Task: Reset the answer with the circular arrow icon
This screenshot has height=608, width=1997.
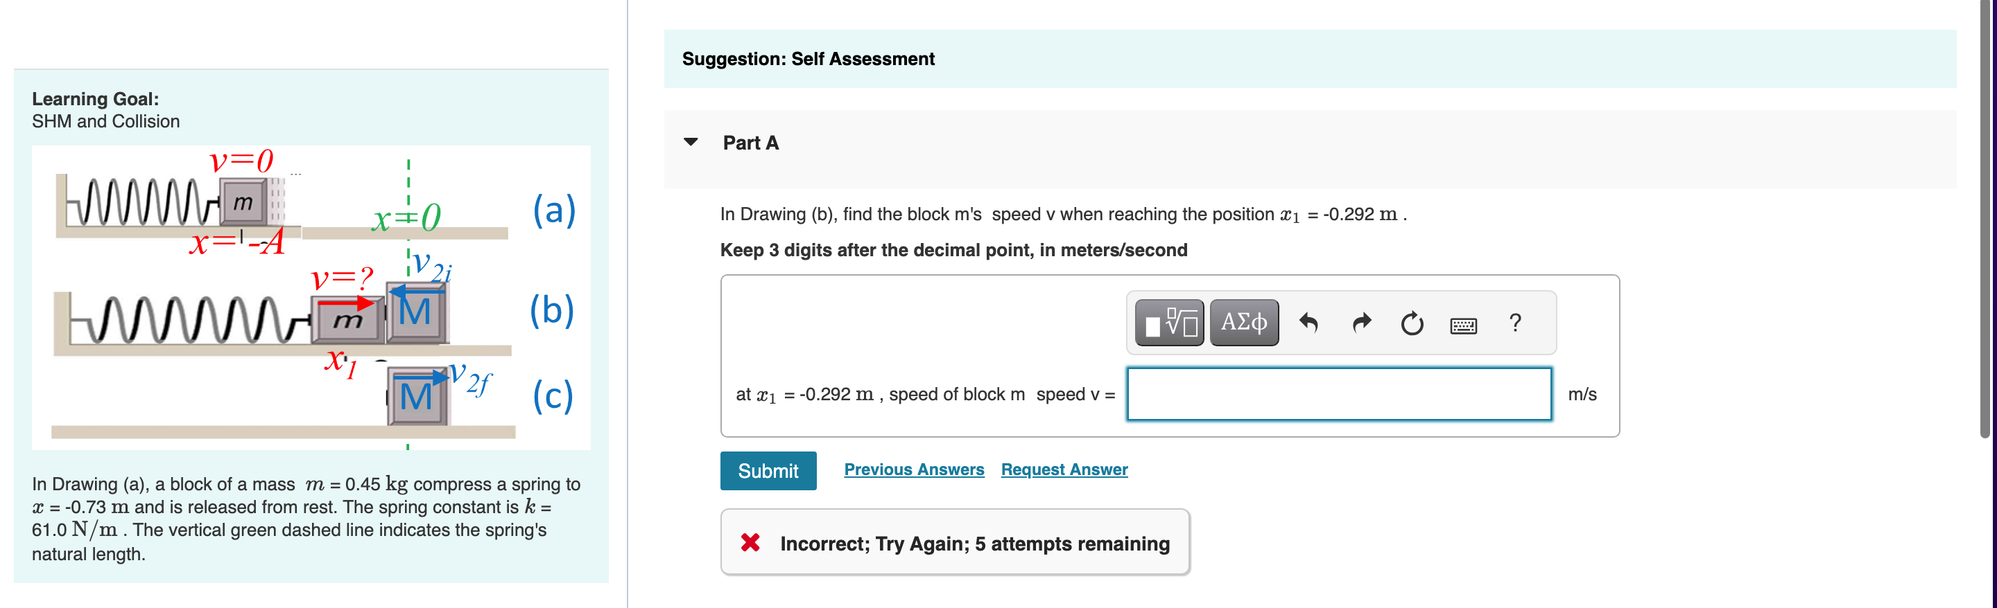Action: pos(1412,323)
